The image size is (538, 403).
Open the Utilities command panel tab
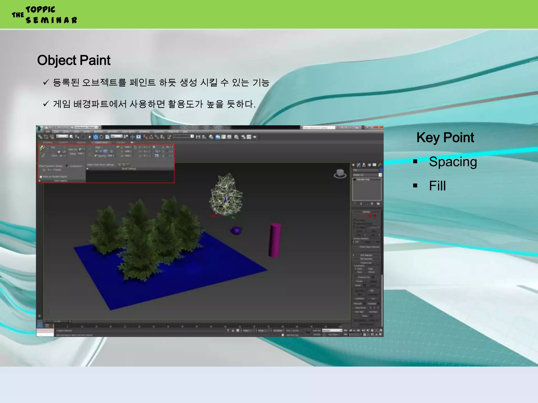(379, 165)
